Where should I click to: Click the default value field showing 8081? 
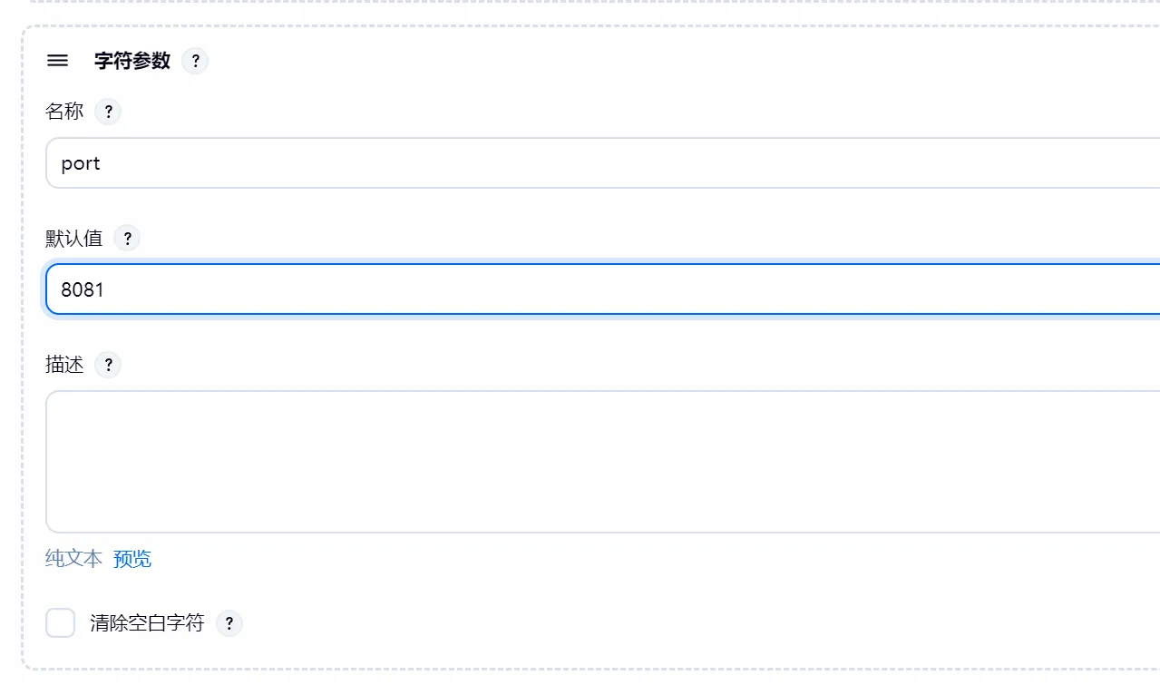[x=363, y=289]
